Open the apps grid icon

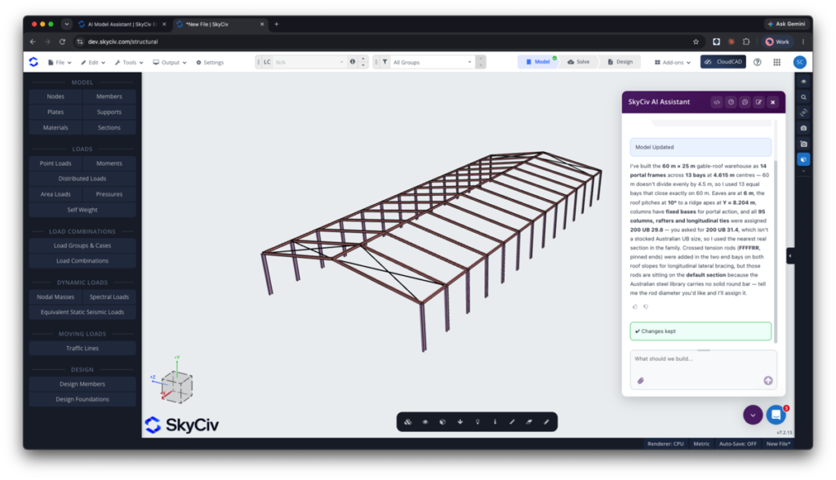[x=777, y=62]
